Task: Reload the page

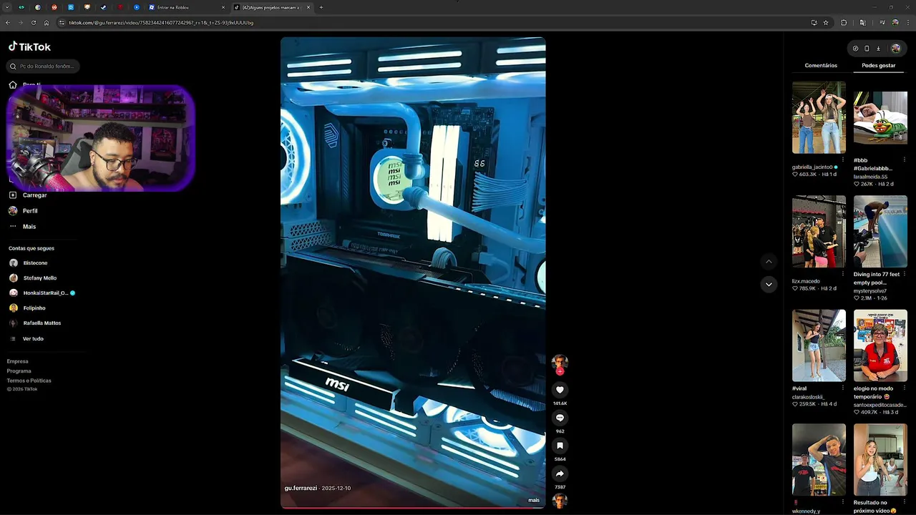Action: point(33,22)
